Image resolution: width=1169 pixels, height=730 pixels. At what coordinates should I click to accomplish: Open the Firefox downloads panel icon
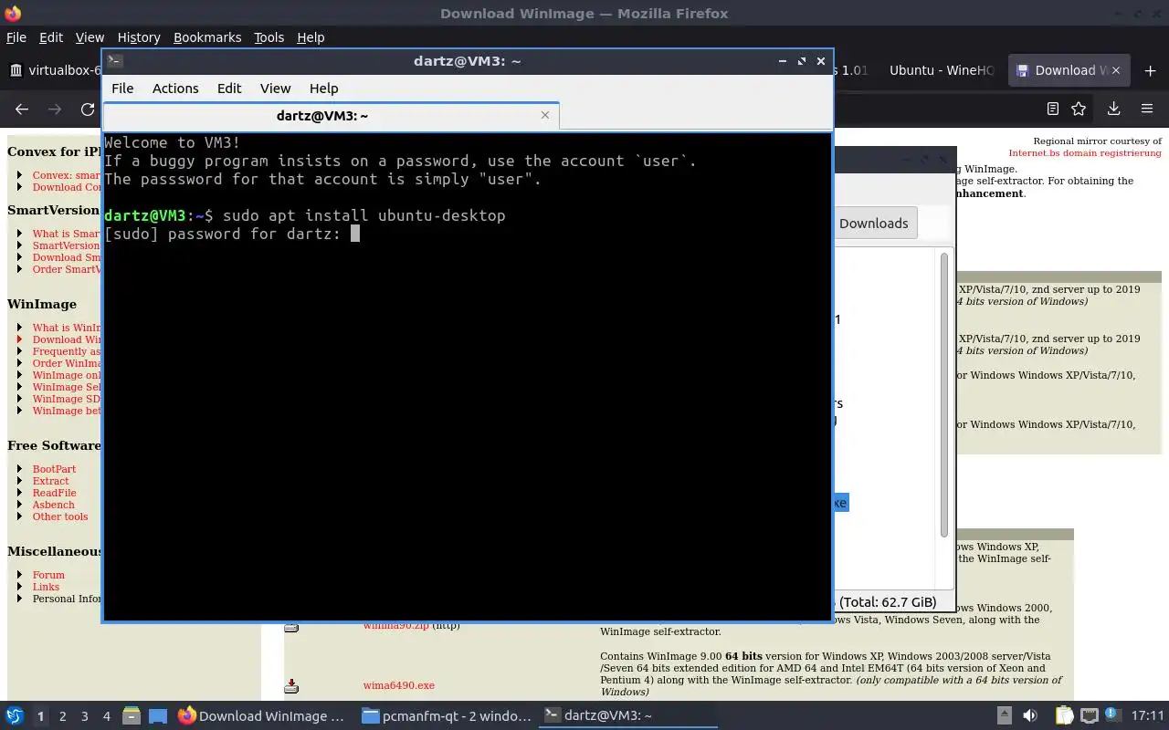pos(1113,109)
